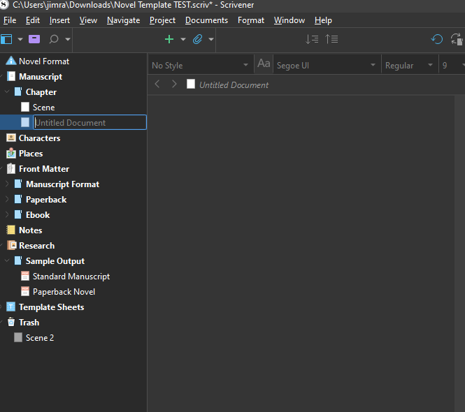
Task: Click the forward navigation arrow in editor header
Action: 174,84
